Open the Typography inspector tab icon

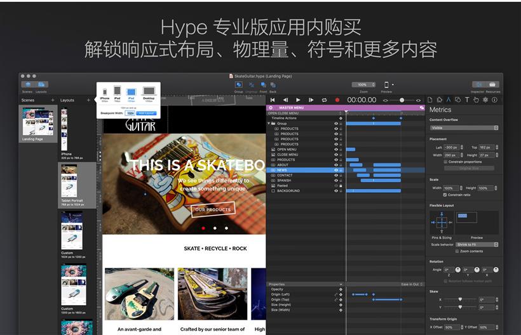point(466,100)
